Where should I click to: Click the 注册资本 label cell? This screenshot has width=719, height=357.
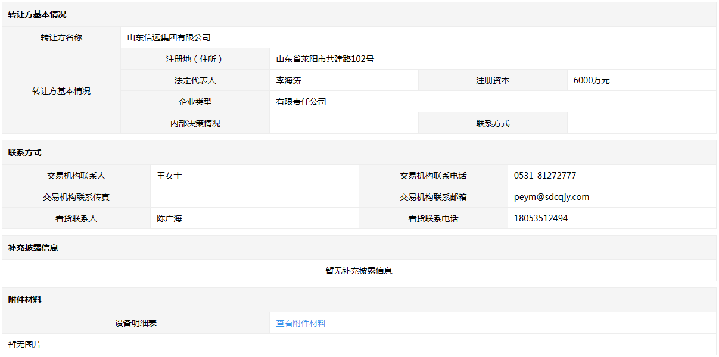click(x=492, y=80)
